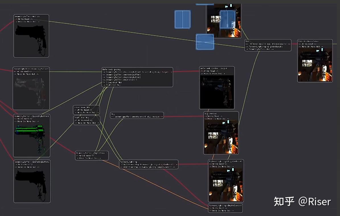The height and width of the screenshot is (216, 340).
Task: Select the GeometryBuffer2 black silhouette thumbnail
Action: tap(32, 186)
